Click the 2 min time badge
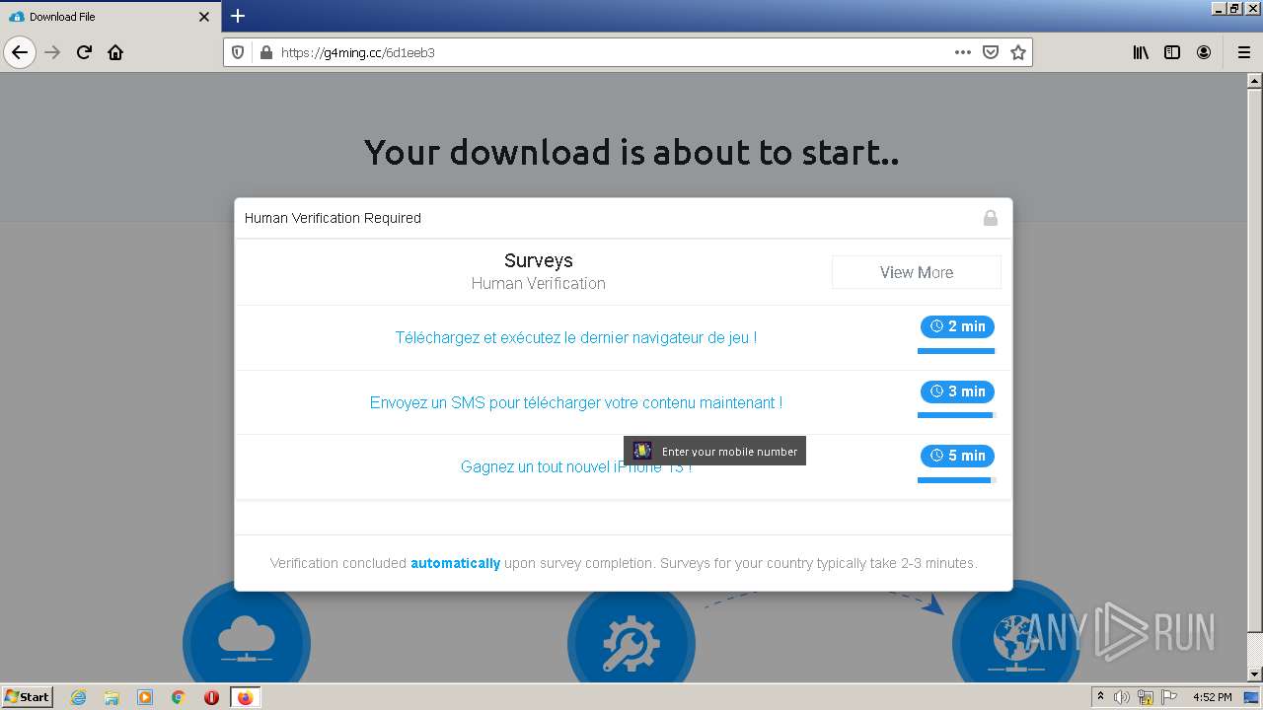 click(x=957, y=326)
